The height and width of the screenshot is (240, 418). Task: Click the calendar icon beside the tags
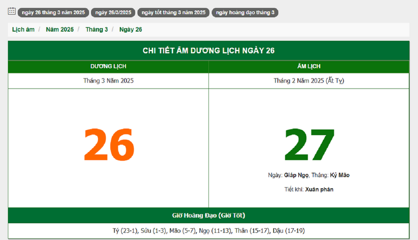[x=12, y=11]
